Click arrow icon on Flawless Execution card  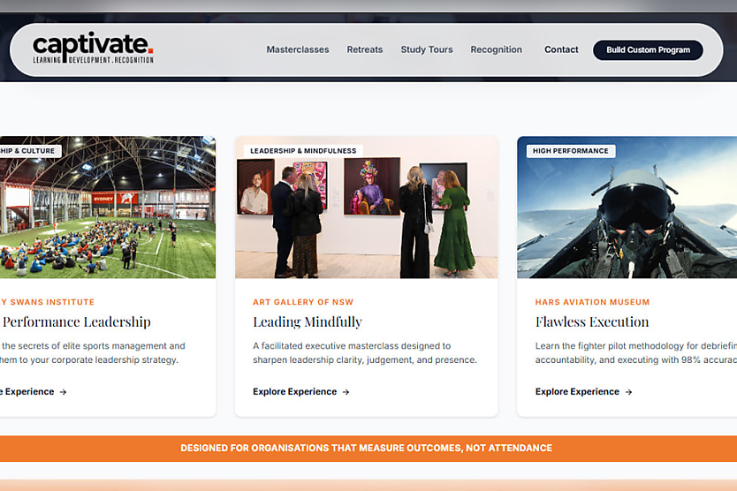click(628, 392)
